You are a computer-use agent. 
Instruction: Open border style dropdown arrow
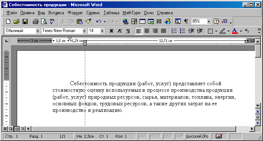[x=216, y=31]
